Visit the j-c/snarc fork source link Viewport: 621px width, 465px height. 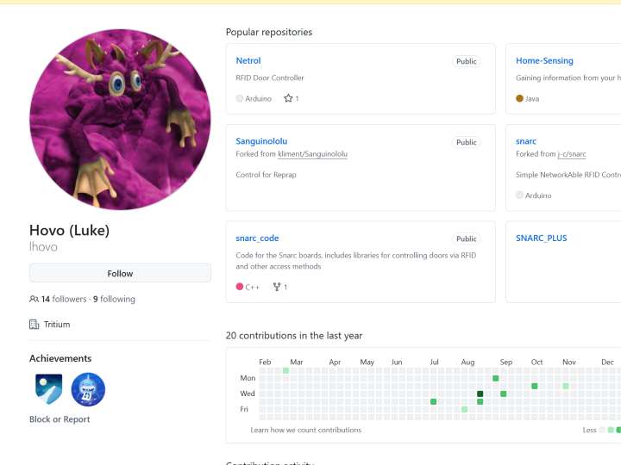572,154
